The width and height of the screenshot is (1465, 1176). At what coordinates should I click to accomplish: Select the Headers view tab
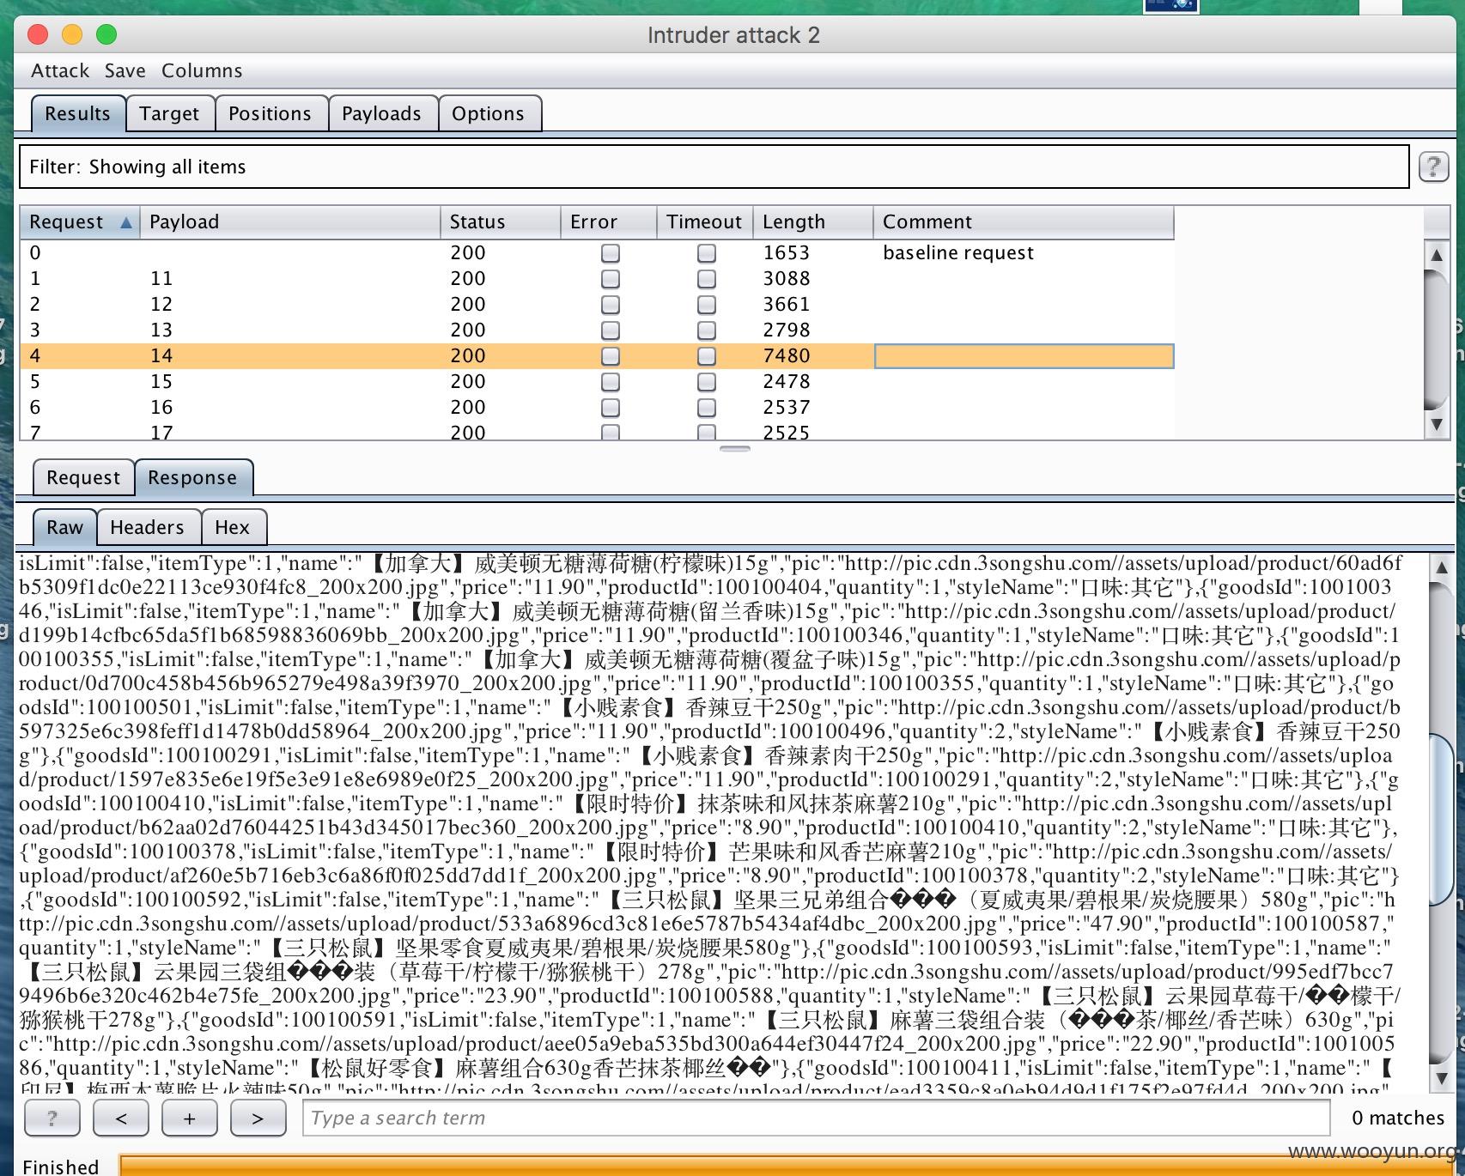click(x=148, y=527)
